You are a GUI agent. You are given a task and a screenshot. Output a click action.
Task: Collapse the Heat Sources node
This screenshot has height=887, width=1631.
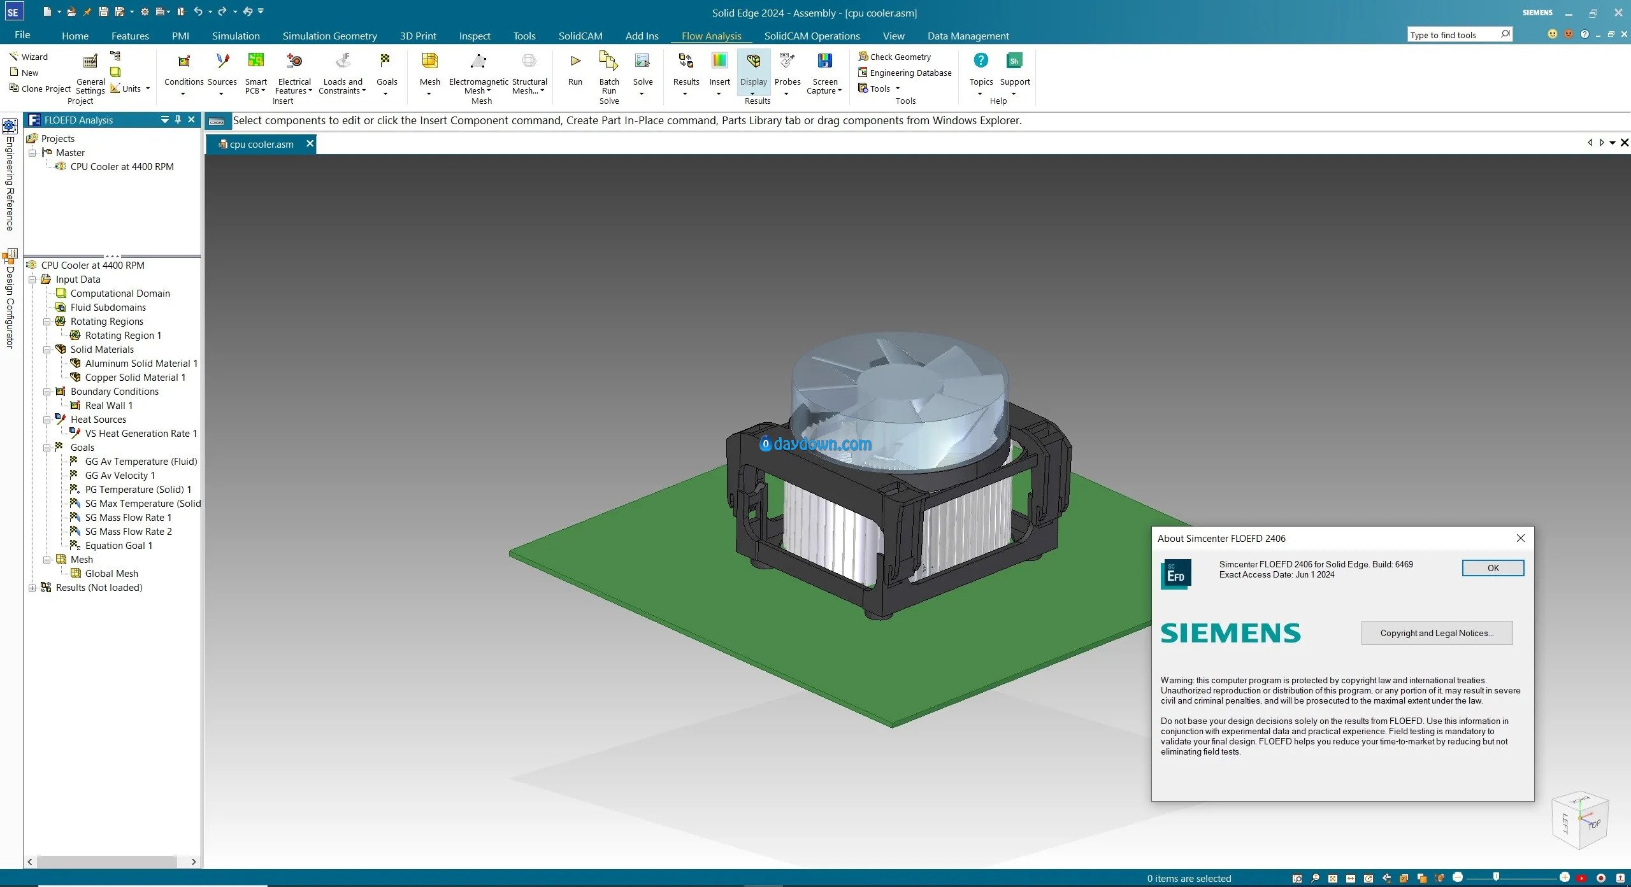coord(47,420)
